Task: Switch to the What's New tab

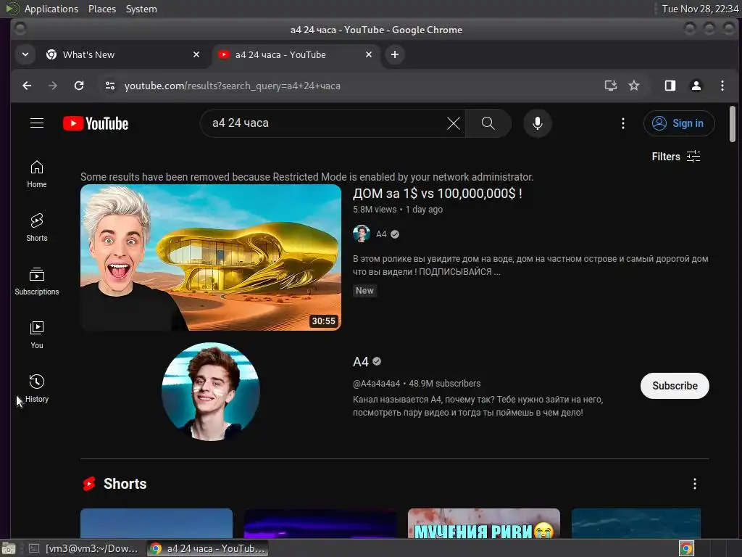Action: tap(123, 54)
